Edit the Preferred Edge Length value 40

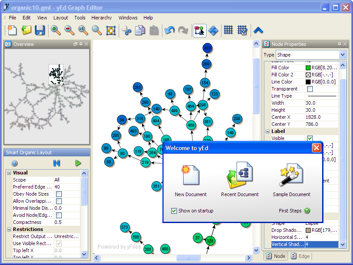click(67, 187)
